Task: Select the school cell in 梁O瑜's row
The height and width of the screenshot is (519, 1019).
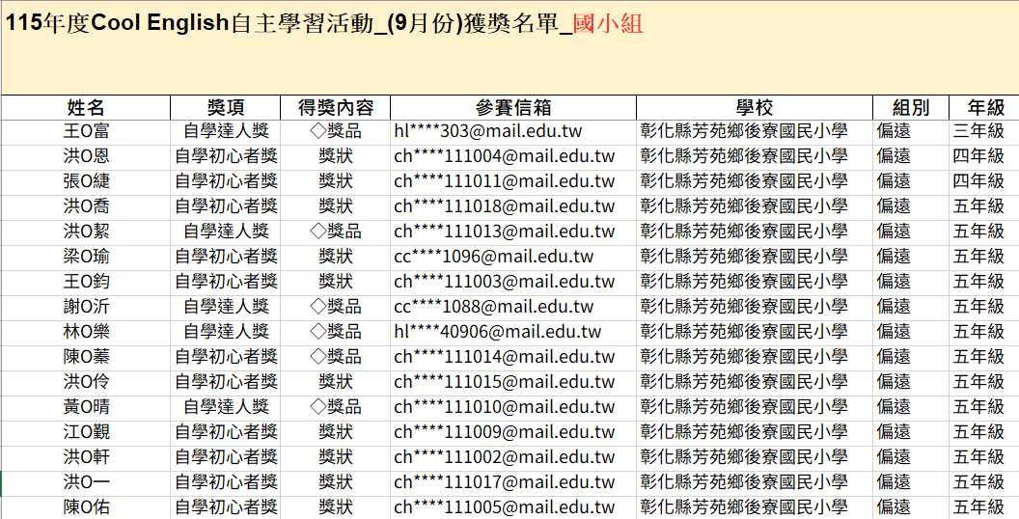Action: click(x=755, y=257)
